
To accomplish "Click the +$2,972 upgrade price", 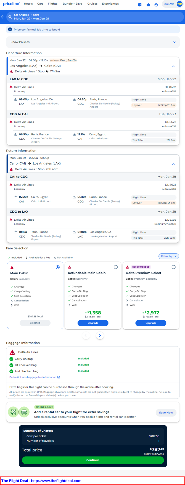I will 151,313.
